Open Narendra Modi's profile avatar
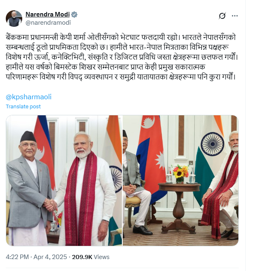The height and width of the screenshot is (271, 254). coord(14,19)
